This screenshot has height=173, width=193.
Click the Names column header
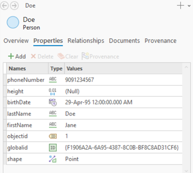point(28,69)
